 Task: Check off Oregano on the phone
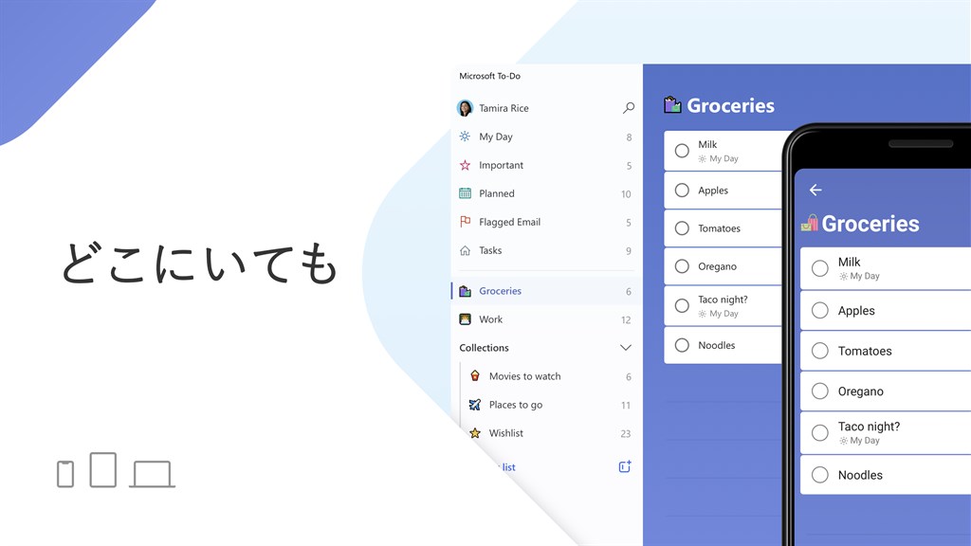click(x=820, y=391)
